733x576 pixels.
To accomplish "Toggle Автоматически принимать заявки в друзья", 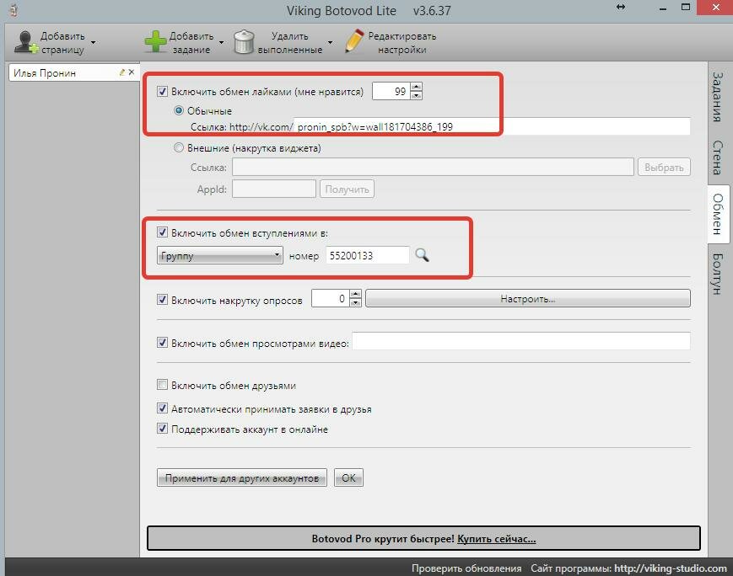I will pyautogui.click(x=162, y=408).
